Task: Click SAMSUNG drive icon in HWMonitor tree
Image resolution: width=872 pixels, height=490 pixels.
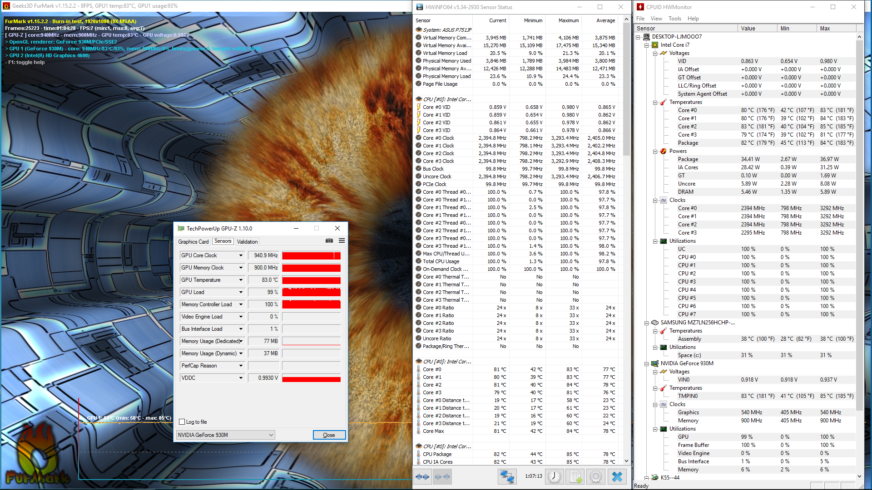Action: pos(655,323)
